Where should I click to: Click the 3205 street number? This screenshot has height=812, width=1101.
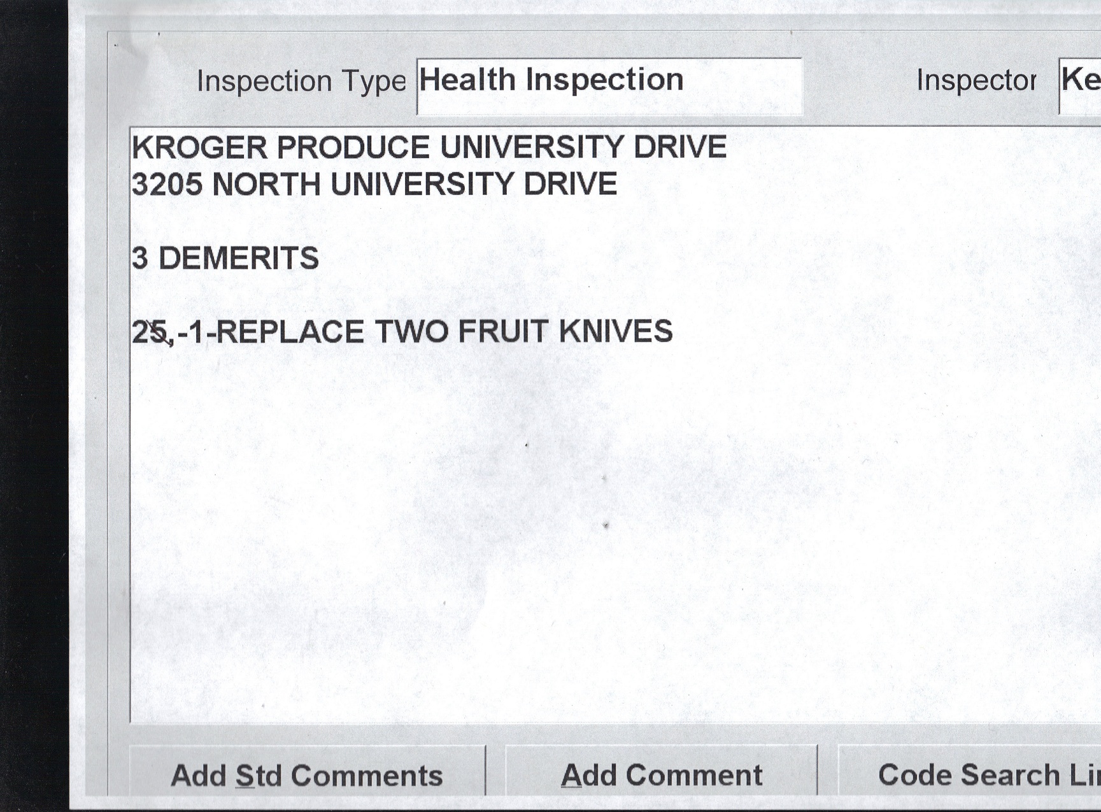[167, 185]
